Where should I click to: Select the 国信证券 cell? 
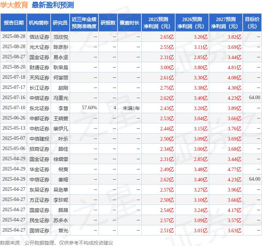coord(39,231)
